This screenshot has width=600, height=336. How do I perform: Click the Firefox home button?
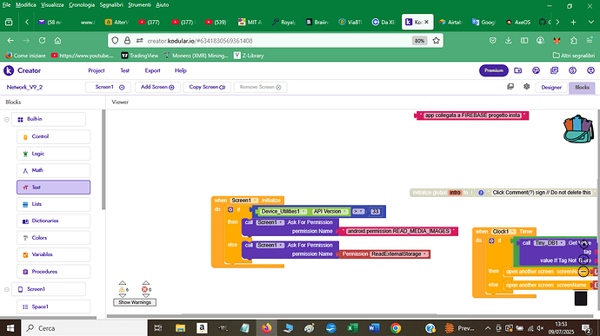point(57,41)
